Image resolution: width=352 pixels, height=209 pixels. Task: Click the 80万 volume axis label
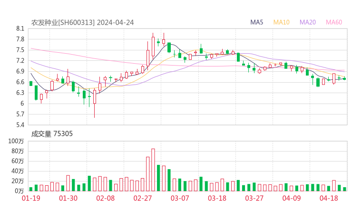pos(18,151)
